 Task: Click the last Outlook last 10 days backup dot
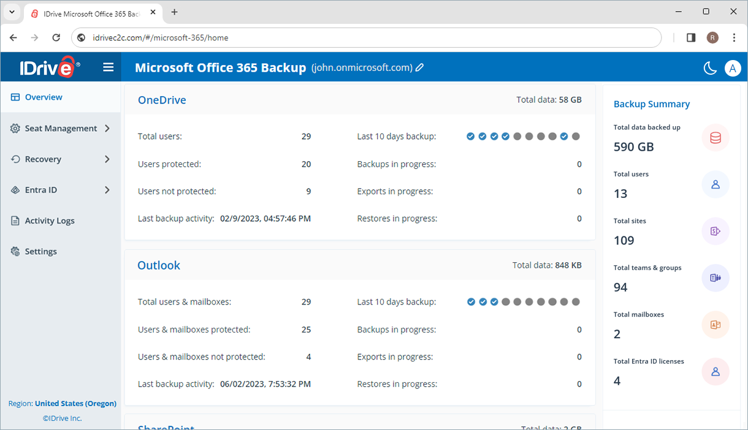576,302
